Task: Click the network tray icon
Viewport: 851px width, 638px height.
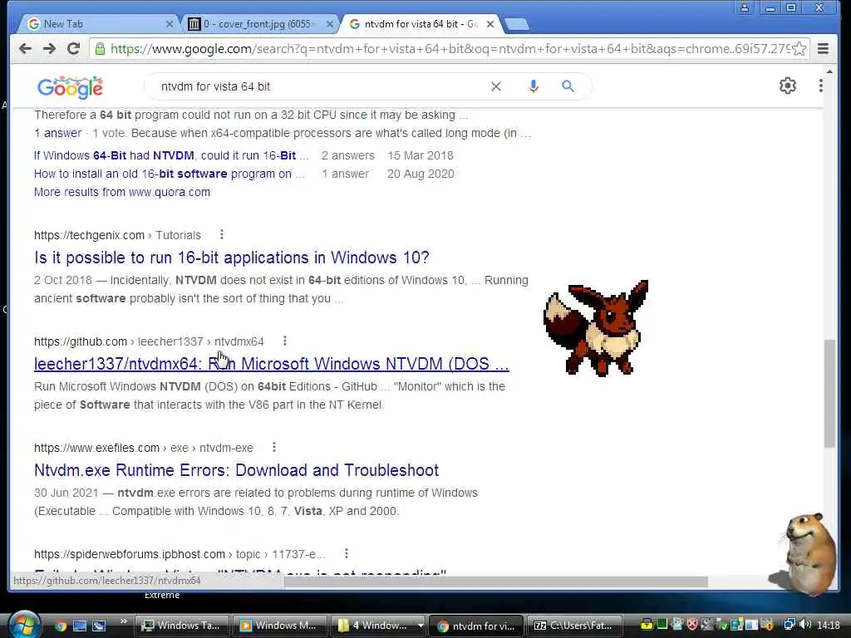Action: point(790,625)
